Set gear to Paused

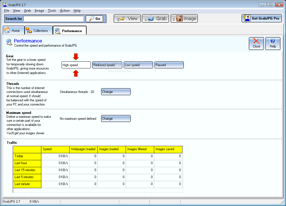tap(169, 65)
